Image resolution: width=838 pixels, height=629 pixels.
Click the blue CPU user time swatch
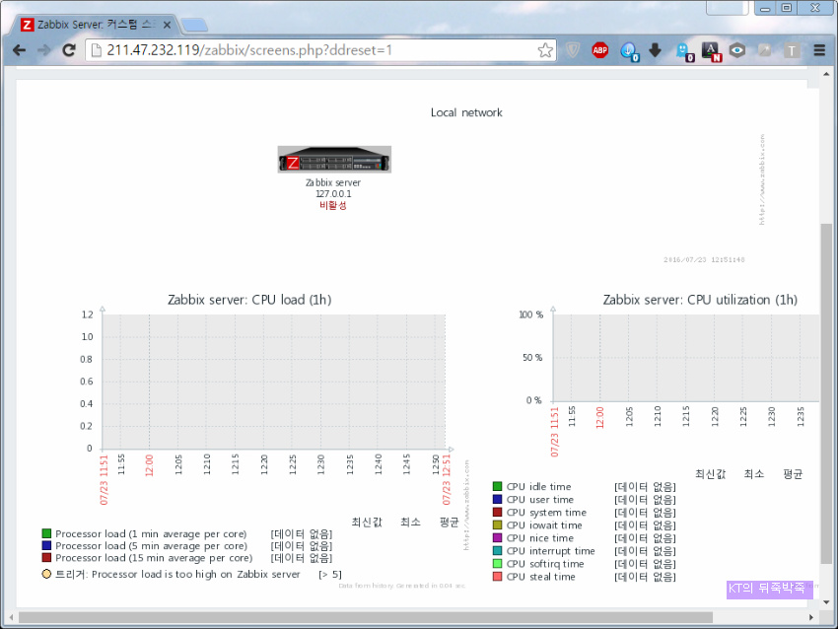coord(498,499)
